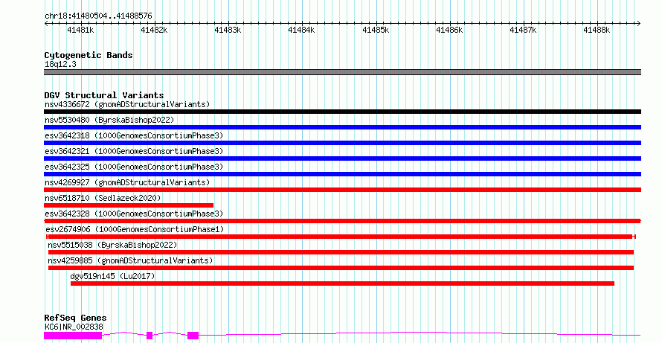The height and width of the screenshot is (343, 662).
Task: Open the esv3642328 (1000GenomesConsortiumPhase3) label
Action: 134,214
